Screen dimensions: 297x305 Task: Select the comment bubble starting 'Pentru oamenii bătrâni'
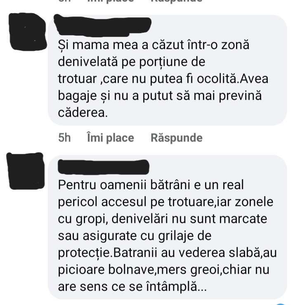[x=167, y=227]
